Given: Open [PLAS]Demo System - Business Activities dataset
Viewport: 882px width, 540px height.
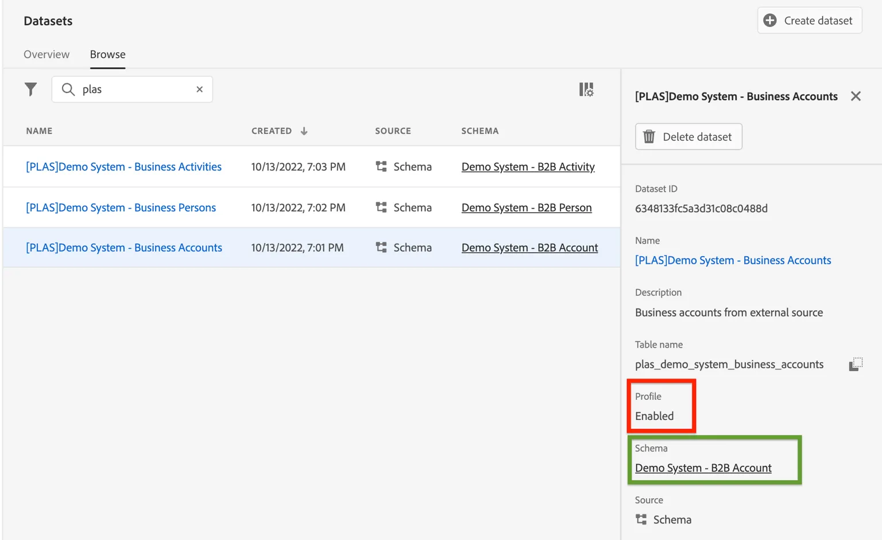Looking at the screenshot, I should pyautogui.click(x=124, y=167).
